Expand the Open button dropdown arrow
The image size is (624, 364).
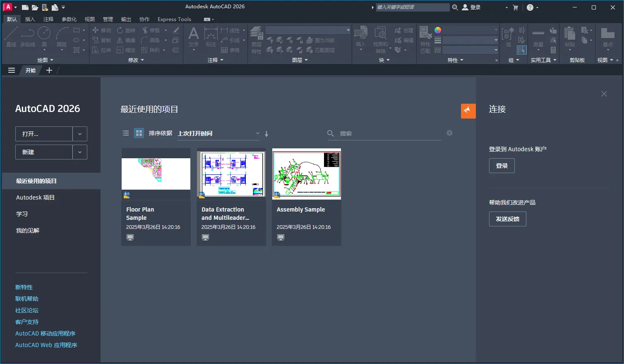point(80,134)
